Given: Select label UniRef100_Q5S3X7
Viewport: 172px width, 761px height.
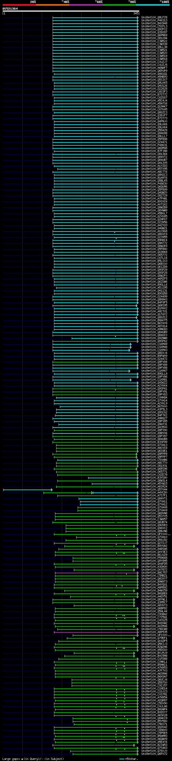Looking at the screenshot, I should tap(154, 80).
